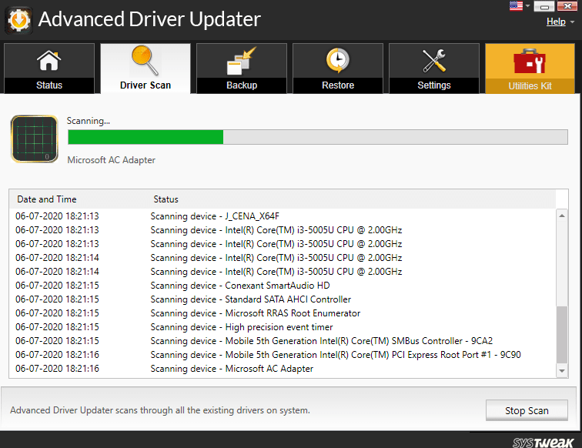Minimize the Advanced Driver Updater window
This screenshot has height=448, width=582.
pos(544,6)
